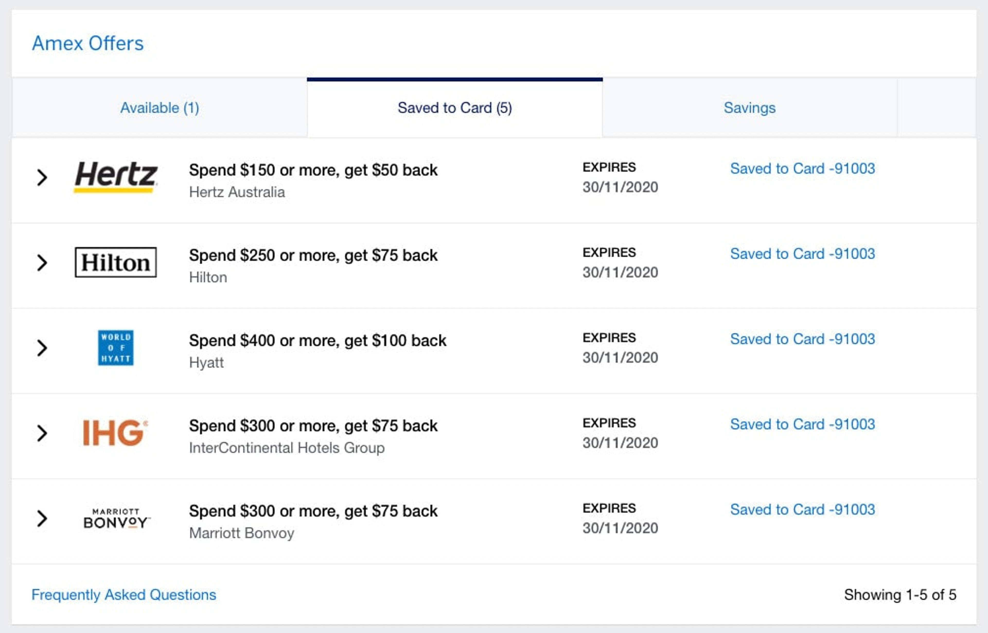
Task: Open the Frequently Asked Questions link
Action: [124, 595]
